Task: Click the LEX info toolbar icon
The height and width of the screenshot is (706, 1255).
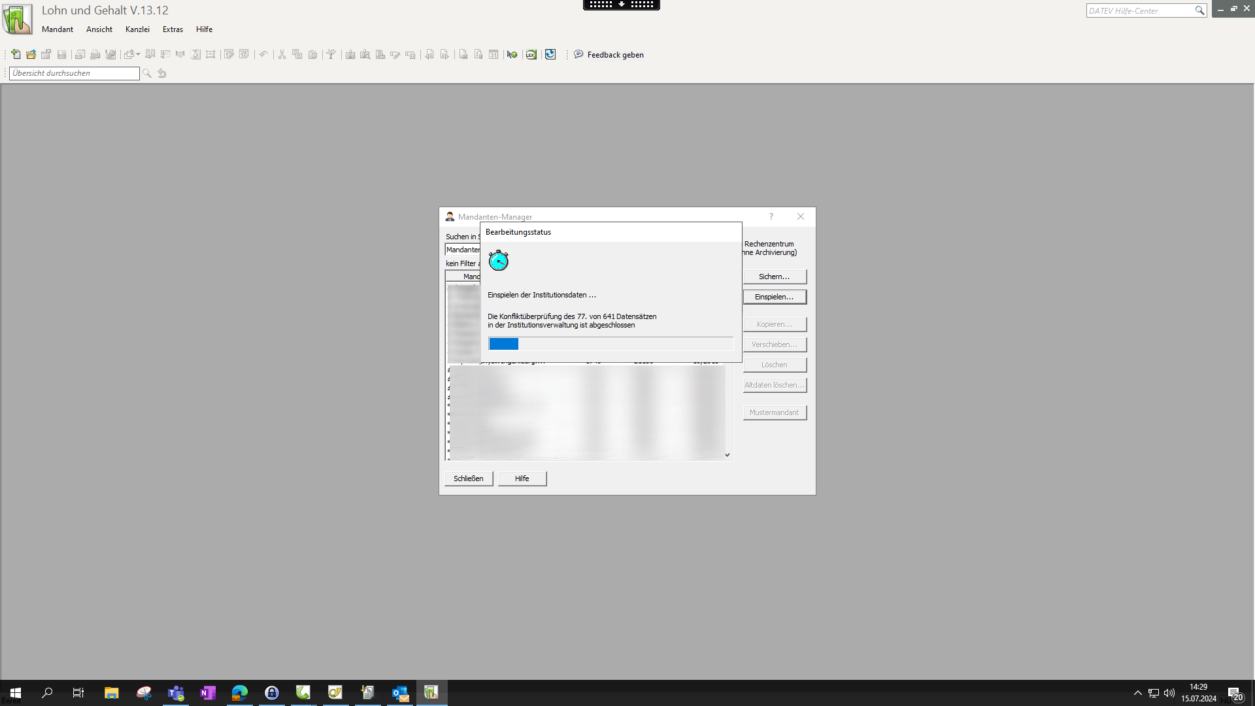Action: pyautogui.click(x=531, y=54)
